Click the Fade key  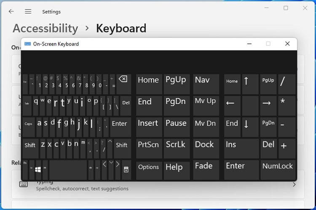click(x=206, y=170)
